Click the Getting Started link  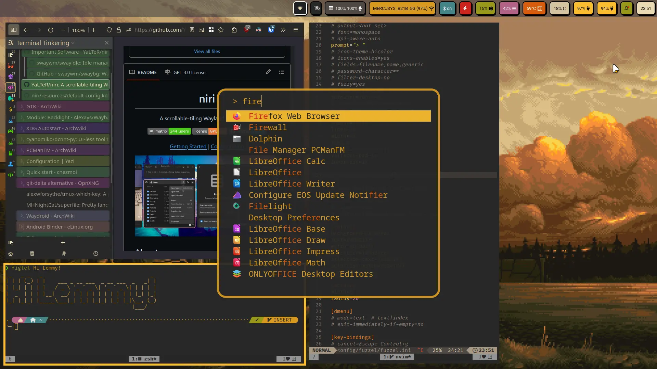188,147
